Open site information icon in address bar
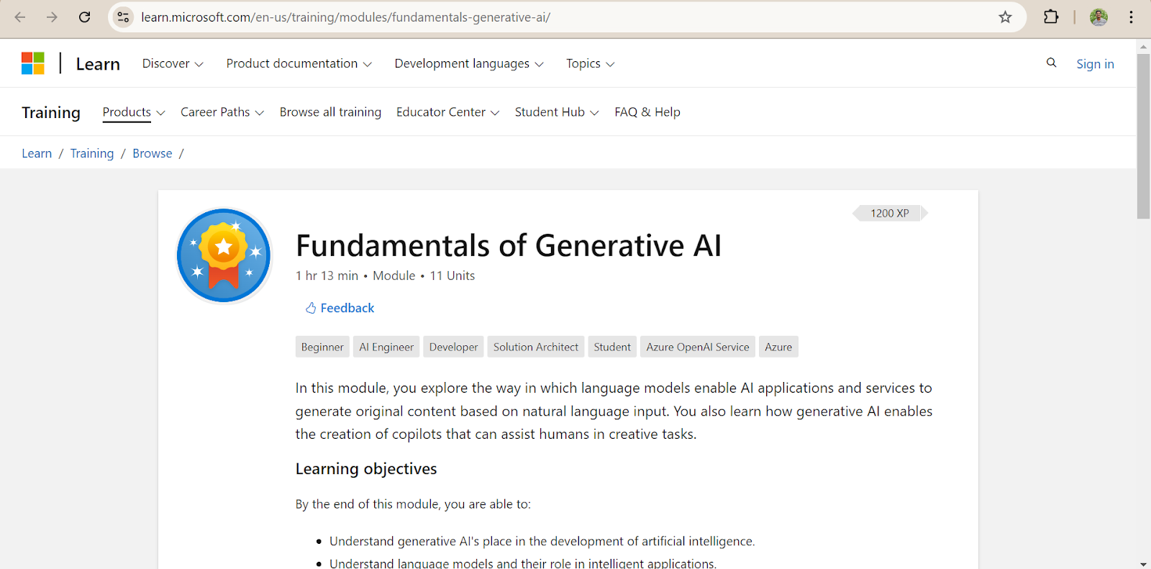The width and height of the screenshot is (1151, 569). point(124,17)
